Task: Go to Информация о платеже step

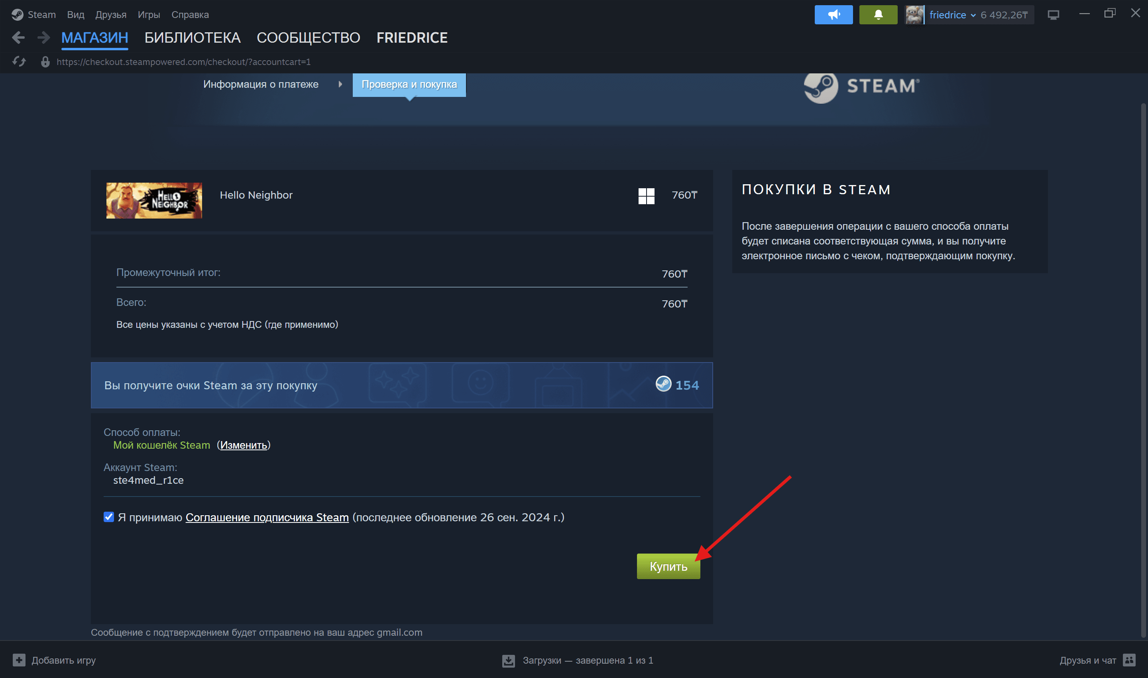Action: coord(261,84)
